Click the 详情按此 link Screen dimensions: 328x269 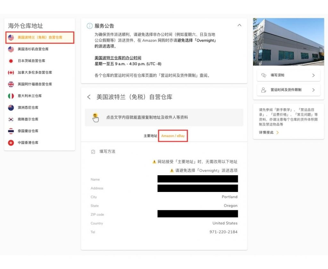click(x=266, y=133)
